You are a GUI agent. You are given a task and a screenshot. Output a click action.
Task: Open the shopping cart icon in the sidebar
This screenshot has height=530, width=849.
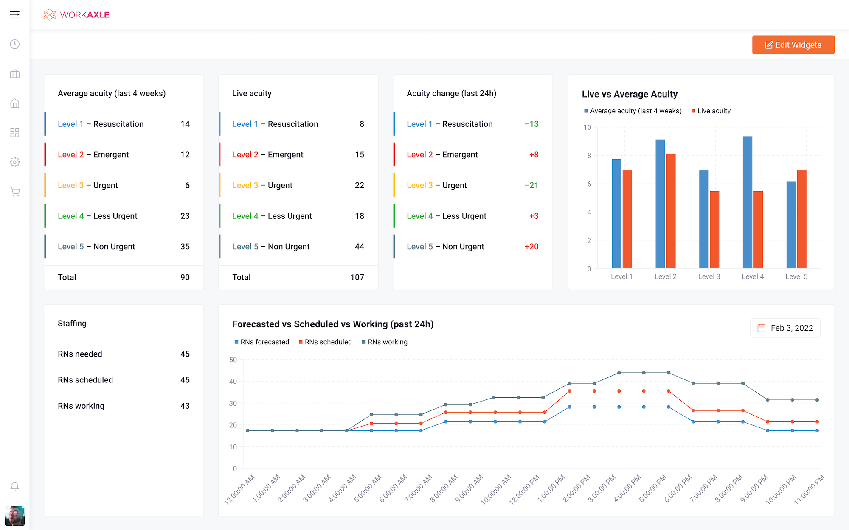pyautogui.click(x=15, y=191)
